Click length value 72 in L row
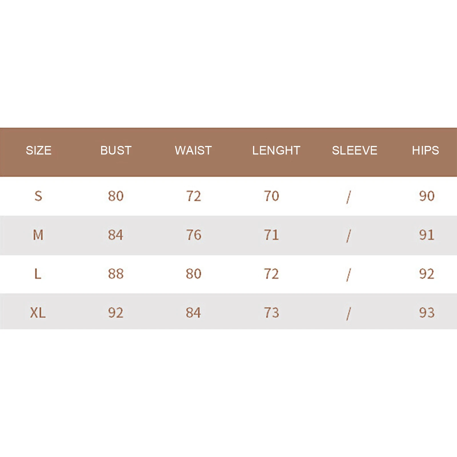457x457 pixels. pyautogui.click(x=271, y=274)
